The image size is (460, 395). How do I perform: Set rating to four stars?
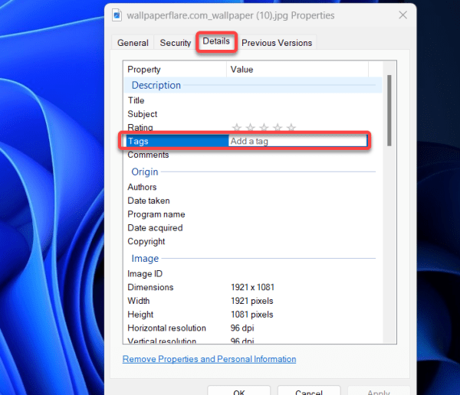tap(278, 128)
